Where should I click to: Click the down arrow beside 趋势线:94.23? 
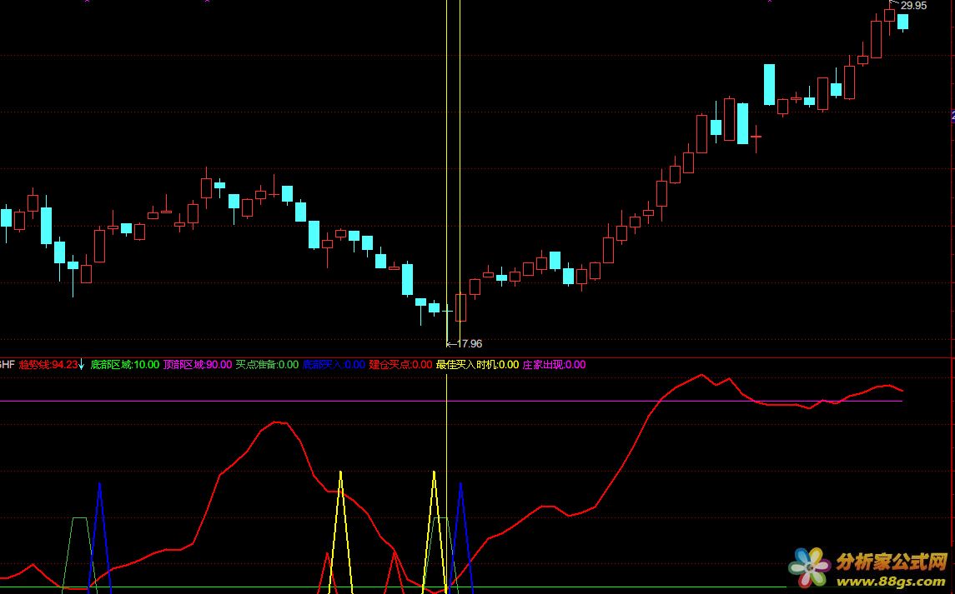click(x=82, y=365)
